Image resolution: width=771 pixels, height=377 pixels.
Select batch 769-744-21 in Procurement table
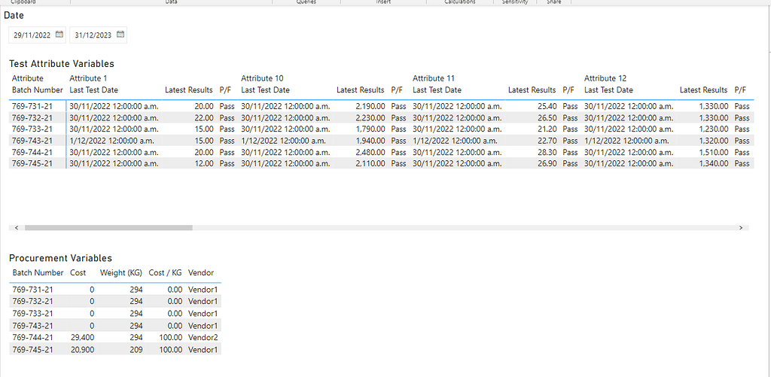pyautogui.click(x=32, y=337)
